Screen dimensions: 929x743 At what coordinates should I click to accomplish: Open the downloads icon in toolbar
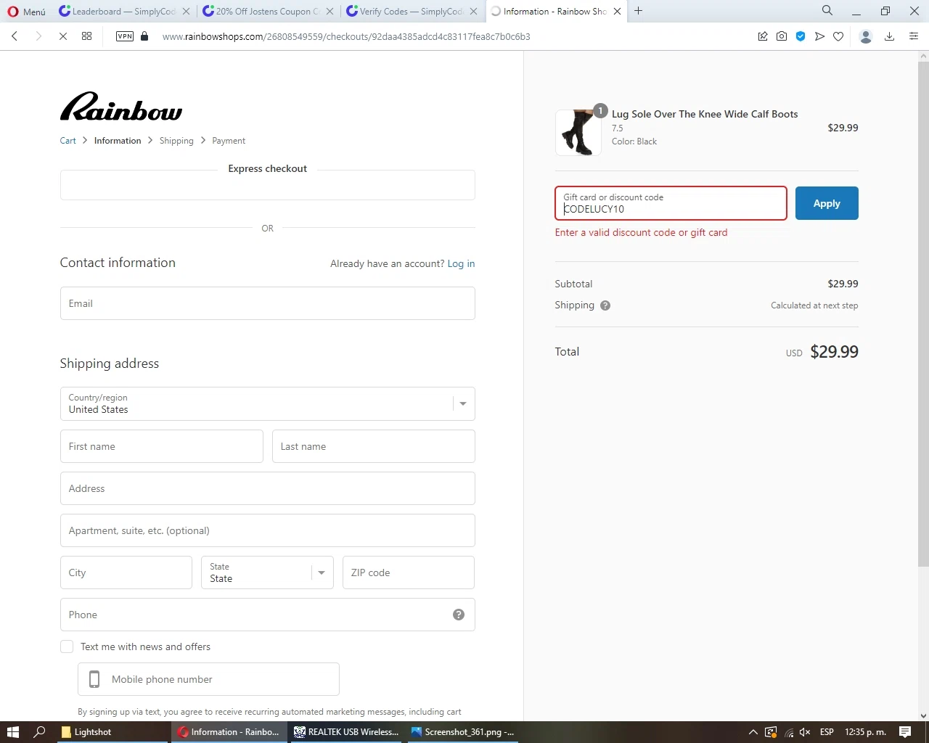[889, 36]
